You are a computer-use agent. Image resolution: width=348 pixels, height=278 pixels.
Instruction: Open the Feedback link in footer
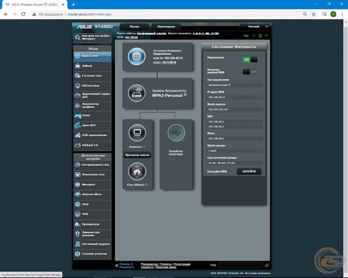click(x=165, y=268)
